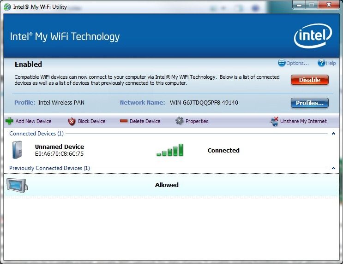Minimize the My WiFi Utility window
The width and height of the screenshot is (343, 264).
click(x=299, y=5)
